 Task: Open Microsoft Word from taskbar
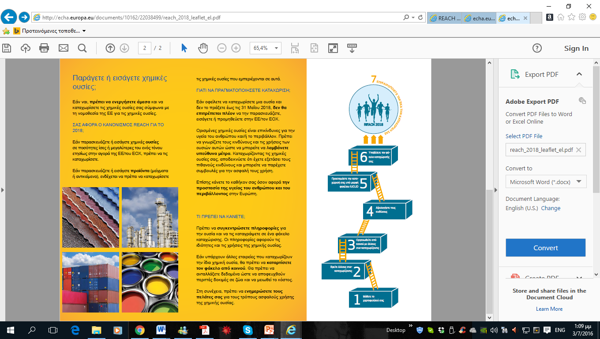point(161,330)
